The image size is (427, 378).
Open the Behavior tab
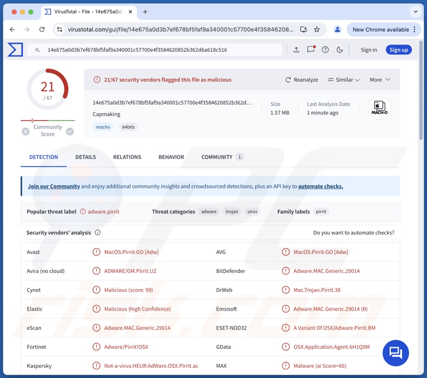[x=171, y=157]
